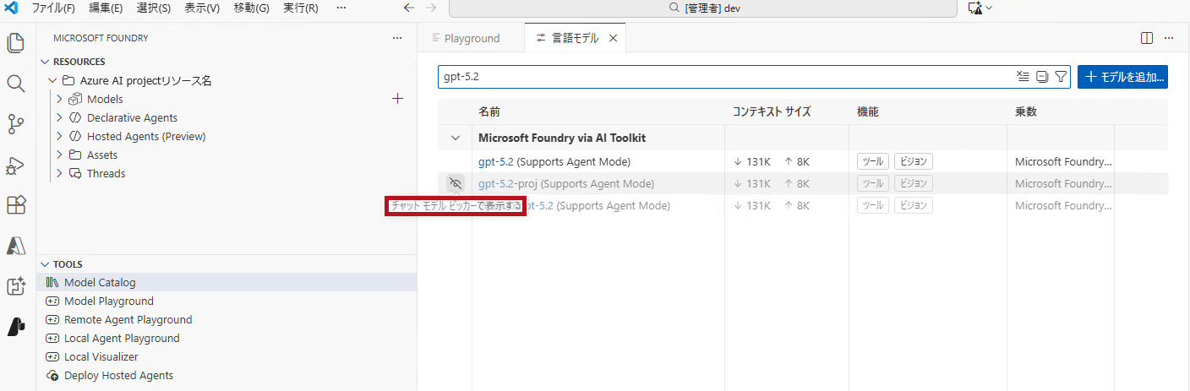Navigate back with the left arrow
This screenshot has height=391, width=1190.
[409, 8]
